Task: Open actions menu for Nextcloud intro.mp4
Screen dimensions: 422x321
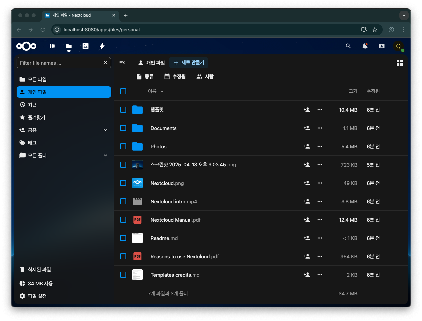Action: point(320,201)
